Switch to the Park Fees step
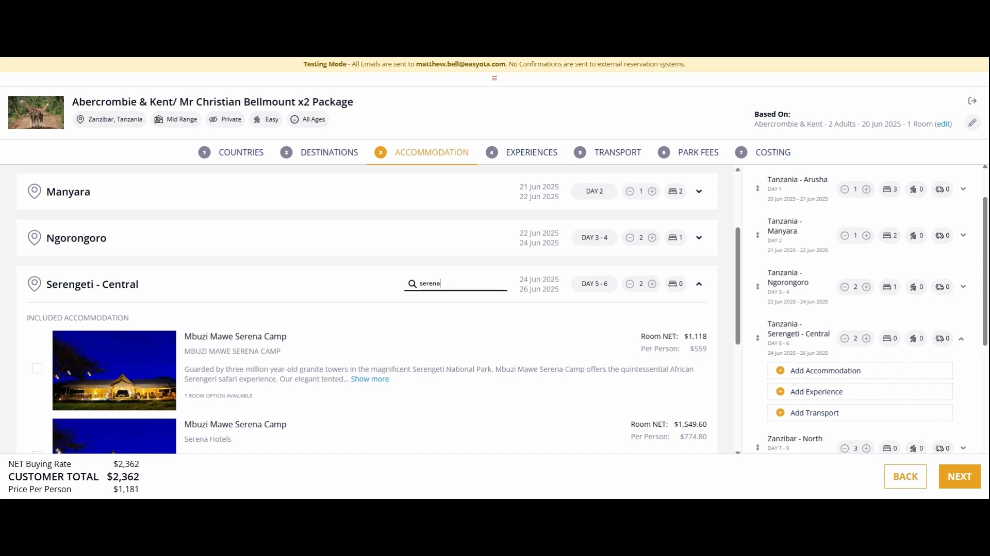This screenshot has height=556, width=990. pos(688,152)
